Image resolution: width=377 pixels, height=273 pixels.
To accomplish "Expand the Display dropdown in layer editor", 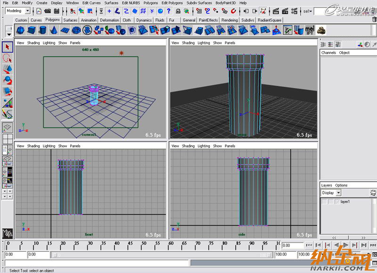I will (x=339, y=193).
